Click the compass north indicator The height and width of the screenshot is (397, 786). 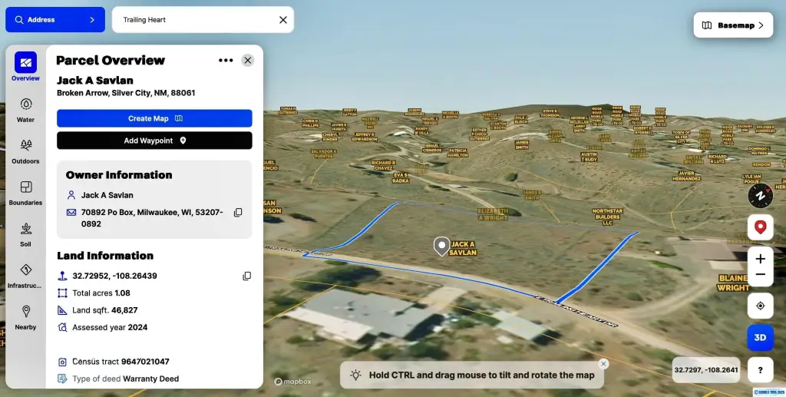coord(761,196)
